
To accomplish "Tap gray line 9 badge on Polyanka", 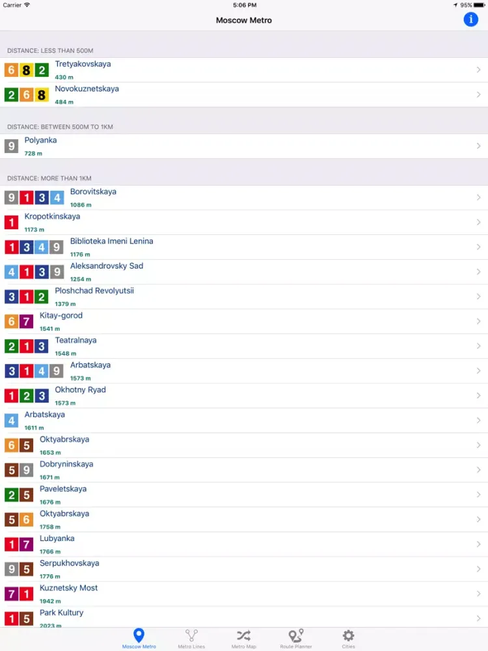I will (11, 146).
